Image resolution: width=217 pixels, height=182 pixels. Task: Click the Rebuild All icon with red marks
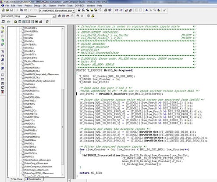(x=68, y=16)
